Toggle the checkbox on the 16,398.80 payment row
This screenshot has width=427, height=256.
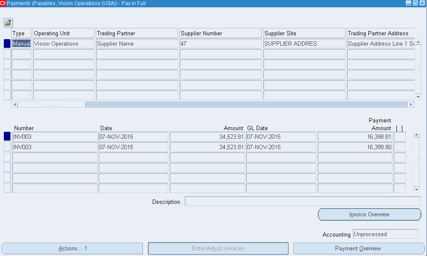pyautogui.click(x=399, y=147)
